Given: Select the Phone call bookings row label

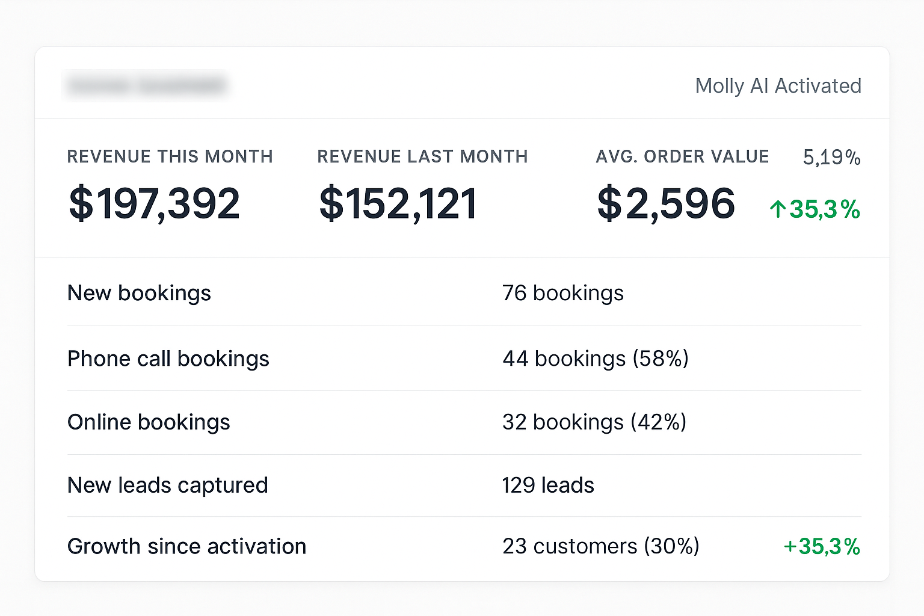Looking at the screenshot, I should [168, 359].
